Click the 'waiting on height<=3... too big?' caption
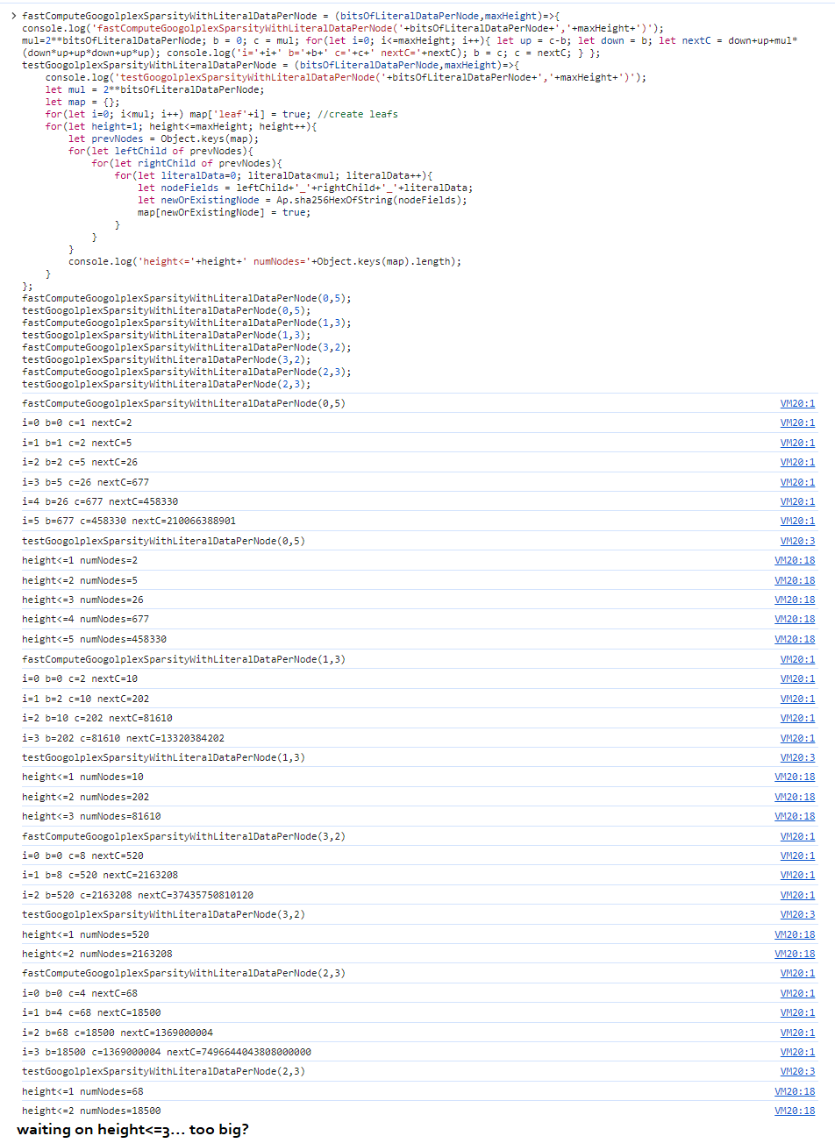The image size is (835, 1143). click(132, 1129)
